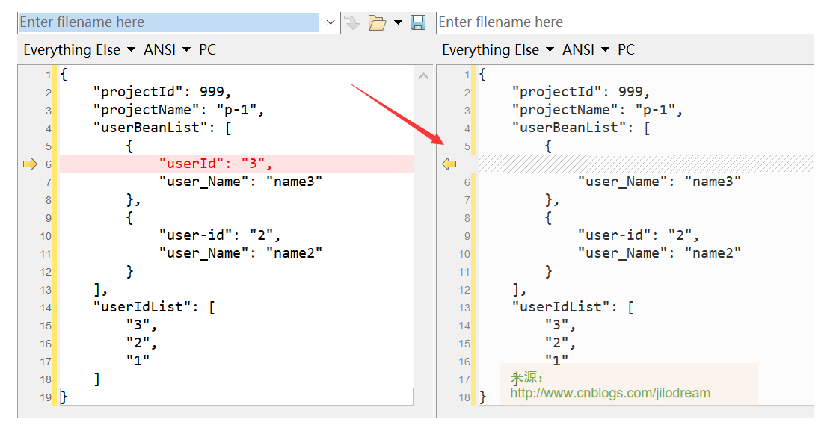Click the right pane PC line-ending label
This screenshot has width=839, height=428.
626,50
